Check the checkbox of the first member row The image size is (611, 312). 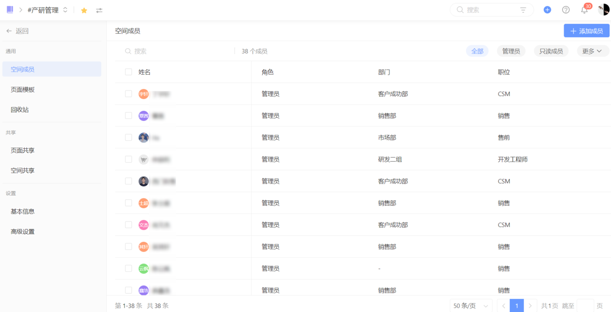(128, 93)
